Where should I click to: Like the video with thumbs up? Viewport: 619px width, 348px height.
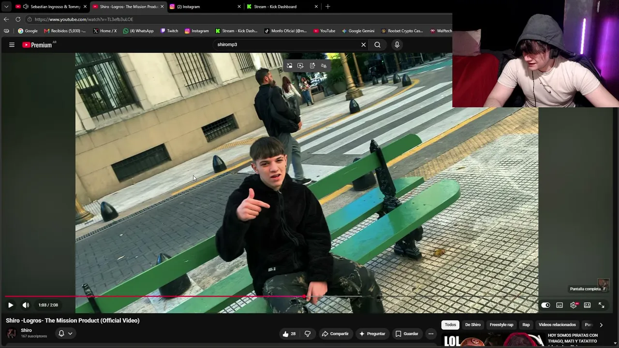tap(289, 333)
